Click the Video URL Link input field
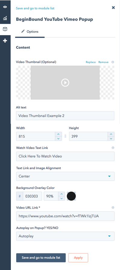This screenshot has height=270, width=120. (x=65, y=216)
